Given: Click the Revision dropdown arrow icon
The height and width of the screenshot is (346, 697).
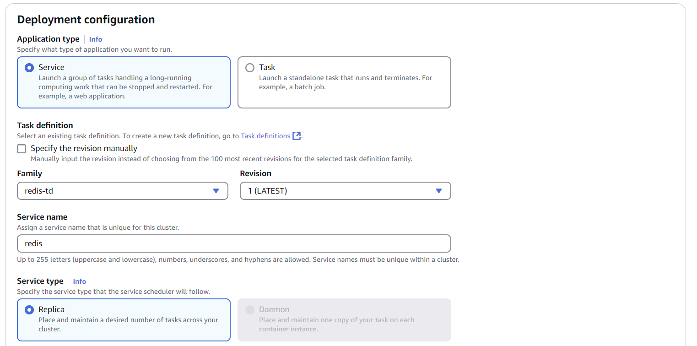Looking at the screenshot, I should (439, 191).
